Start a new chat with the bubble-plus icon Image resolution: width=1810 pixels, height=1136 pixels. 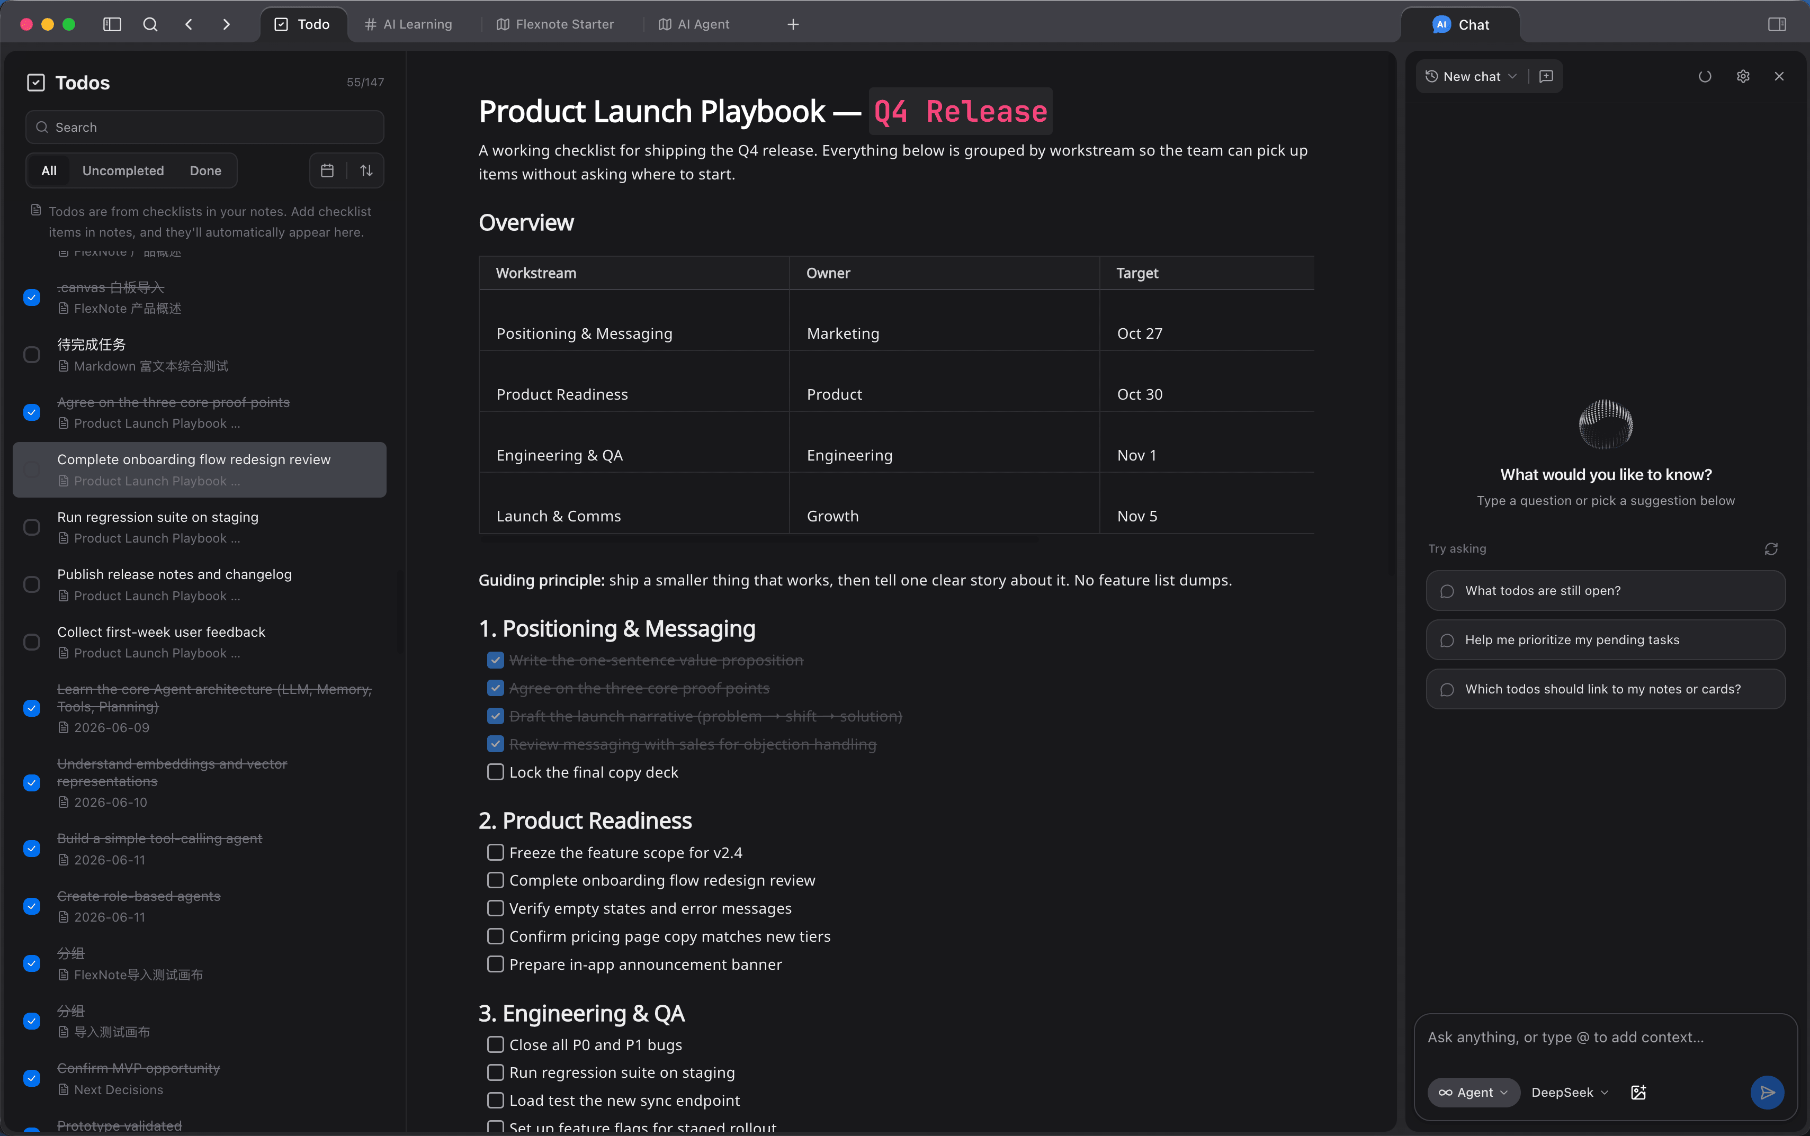[1546, 76]
